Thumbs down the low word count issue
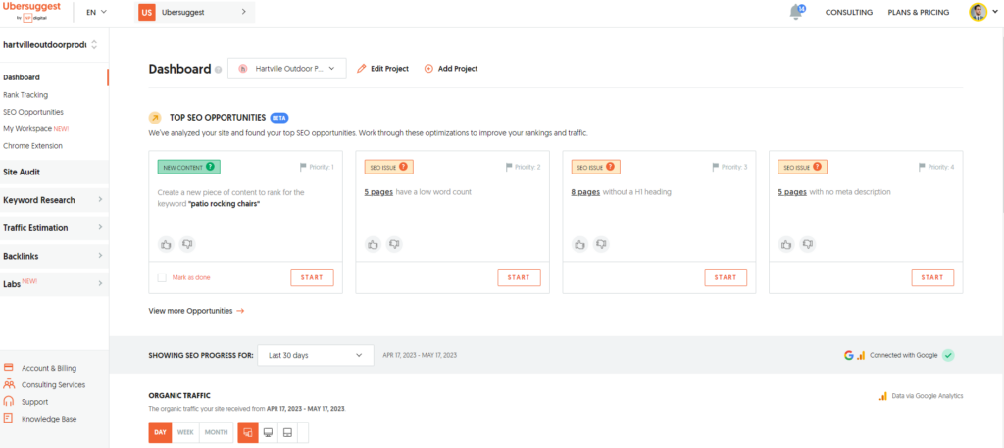 [394, 244]
